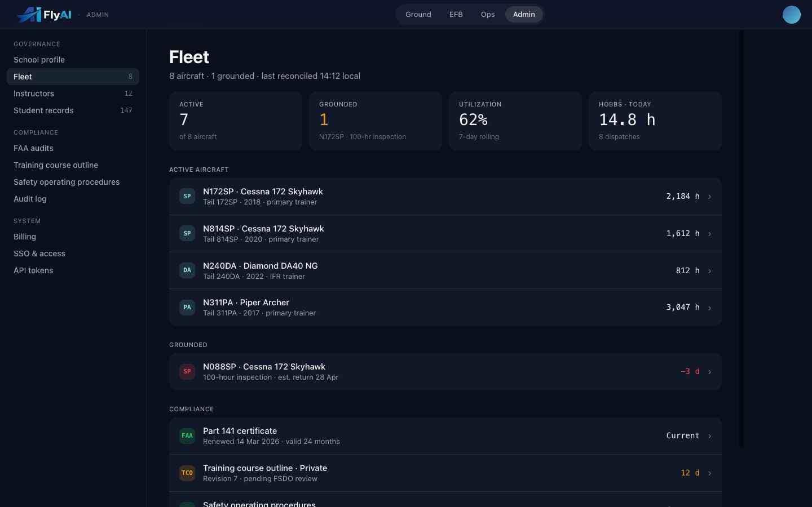Click the '3,047 h' hours value

click(x=683, y=307)
